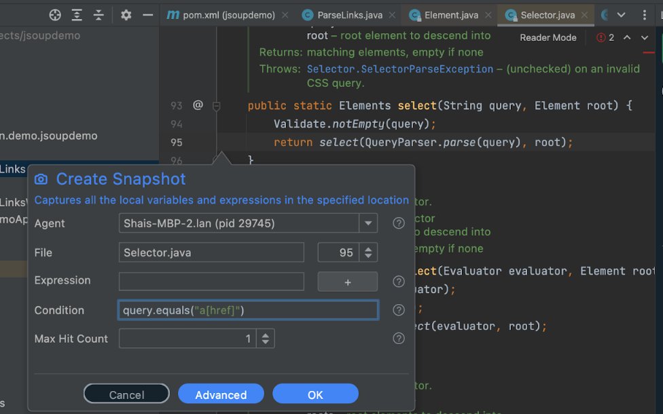Open project panel settings gear
The width and height of the screenshot is (663, 414).
(126, 15)
